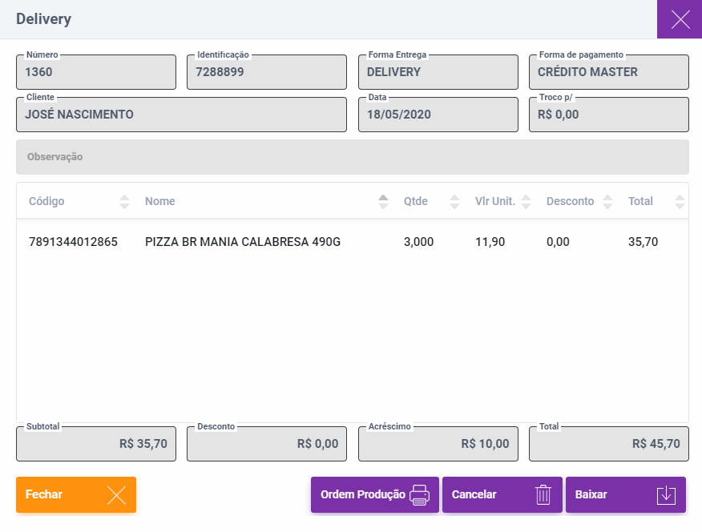
Task: Close the Delivery dialog with top-right X
Action: tap(680, 19)
